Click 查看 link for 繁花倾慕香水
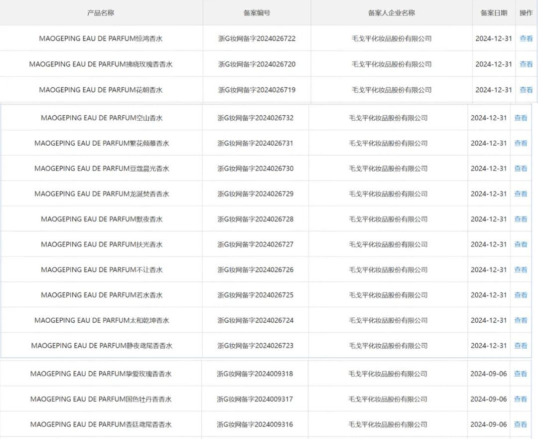 click(x=521, y=143)
